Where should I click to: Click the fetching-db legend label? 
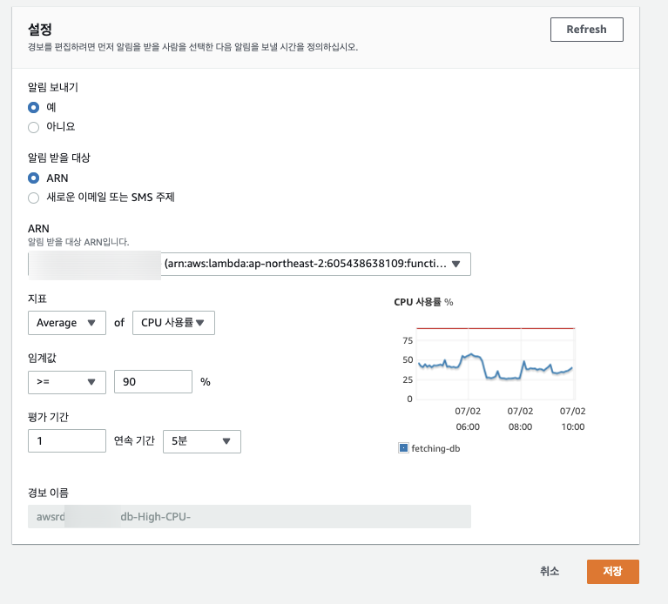pyautogui.click(x=435, y=448)
